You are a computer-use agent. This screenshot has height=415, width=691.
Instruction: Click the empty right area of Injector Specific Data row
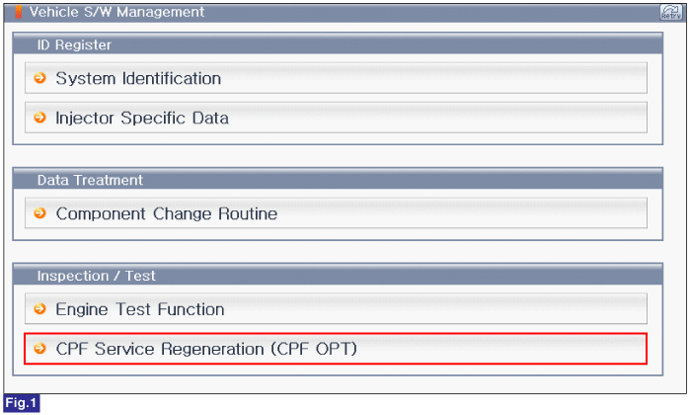tap(440, 118)
